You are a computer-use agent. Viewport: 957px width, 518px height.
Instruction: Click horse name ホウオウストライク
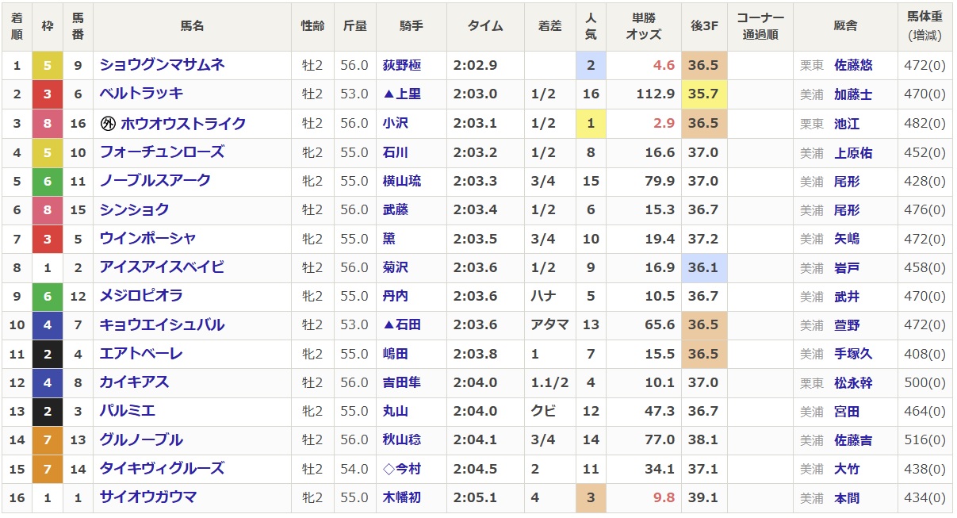coord(183,124)
